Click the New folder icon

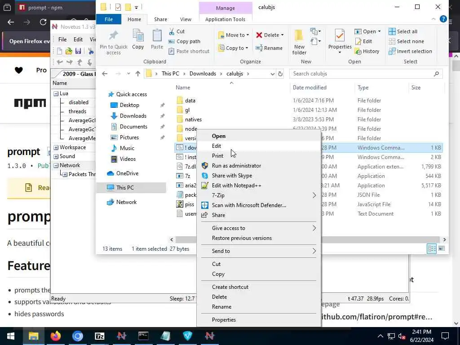point(299,35)
